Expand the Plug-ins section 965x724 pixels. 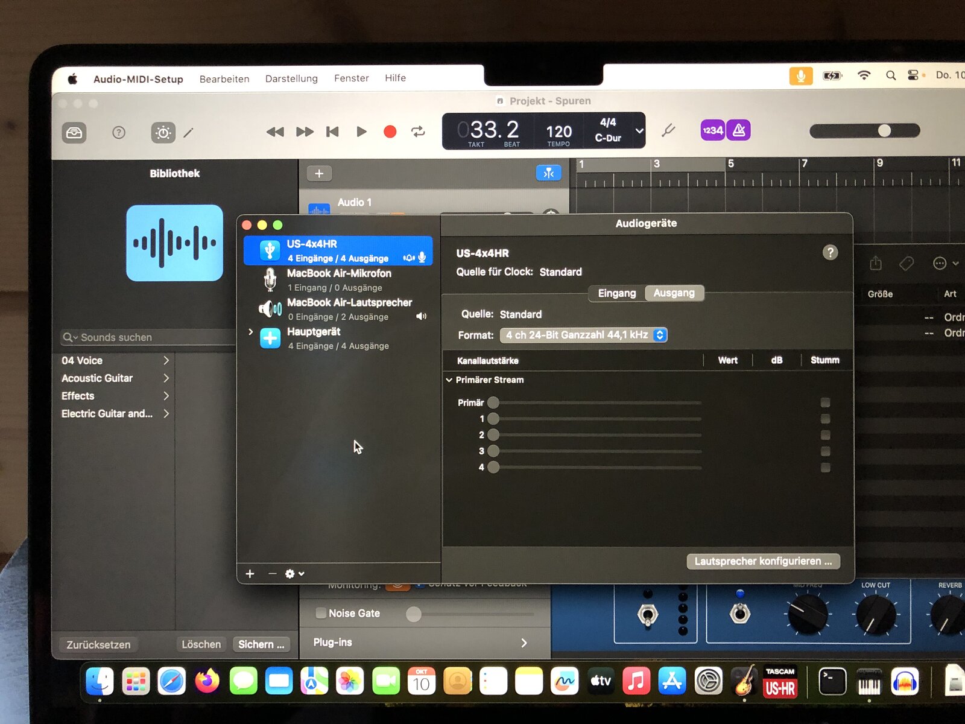524,643
